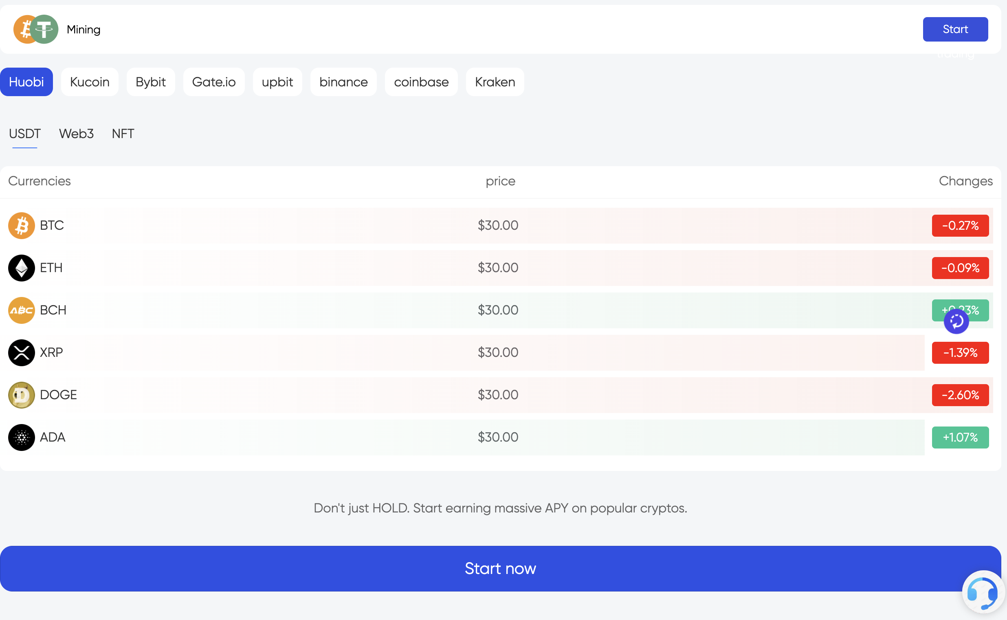1007x620 pixels.
Task: Switch to the Kraken exchange
Action: pos(495,82)
